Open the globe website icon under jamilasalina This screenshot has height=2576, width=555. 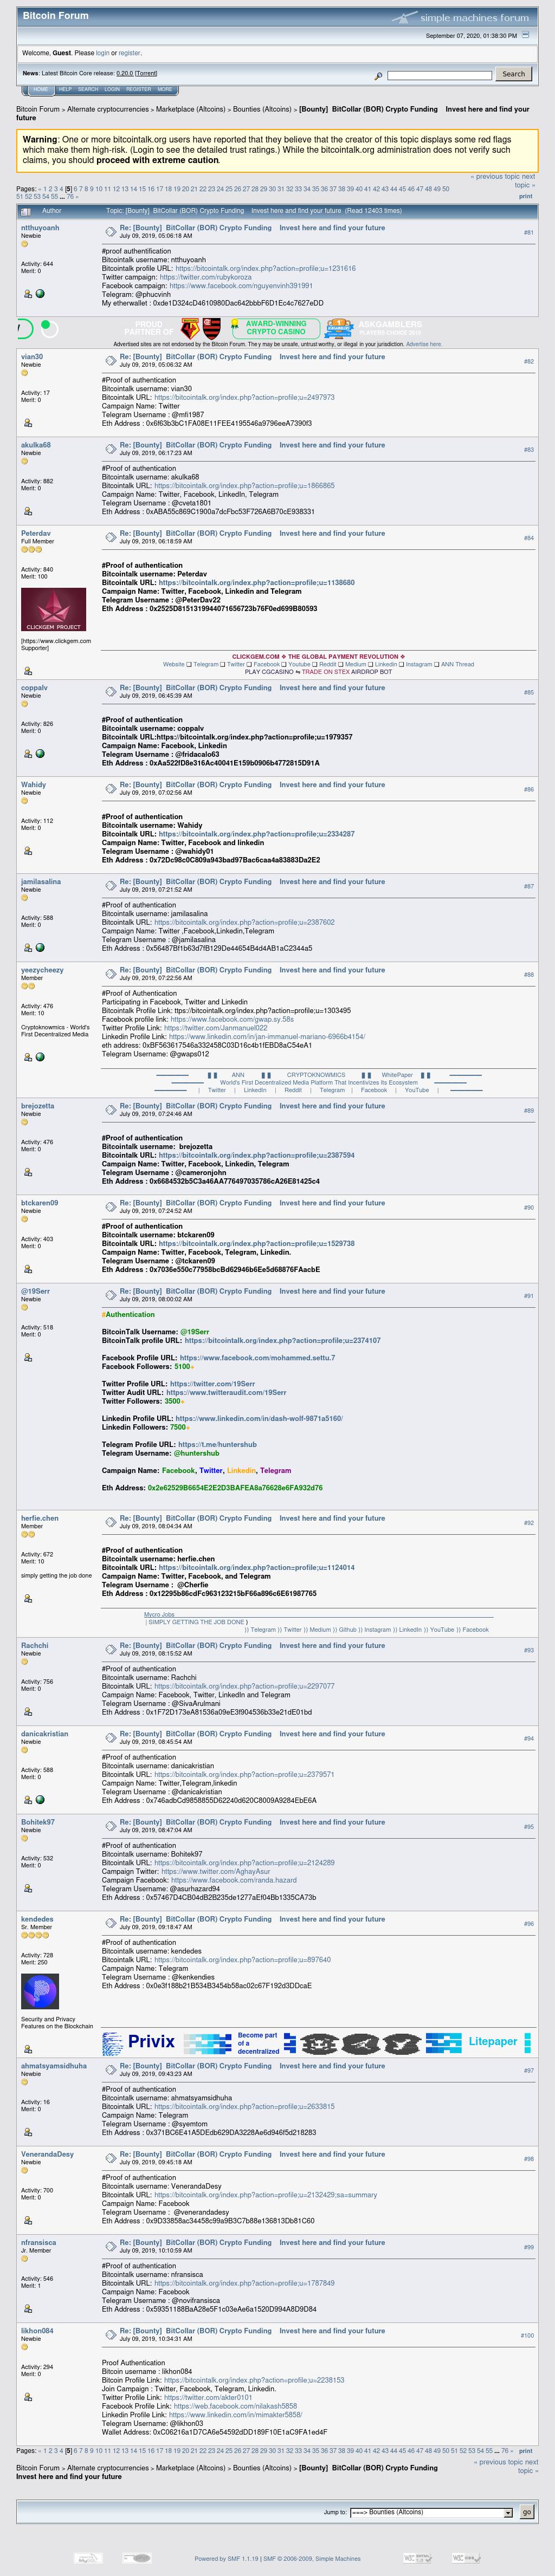pyautogui.click(x=40, y=947)
